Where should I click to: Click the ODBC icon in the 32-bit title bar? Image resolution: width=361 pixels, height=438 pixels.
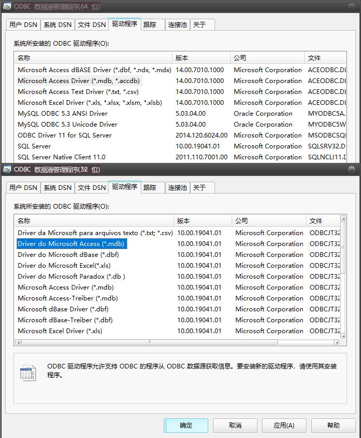point(7,169)
